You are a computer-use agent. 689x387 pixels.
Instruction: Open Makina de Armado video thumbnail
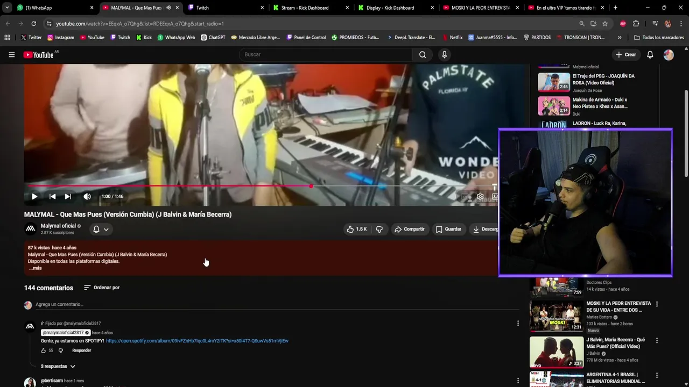click(x=553, y=105)
